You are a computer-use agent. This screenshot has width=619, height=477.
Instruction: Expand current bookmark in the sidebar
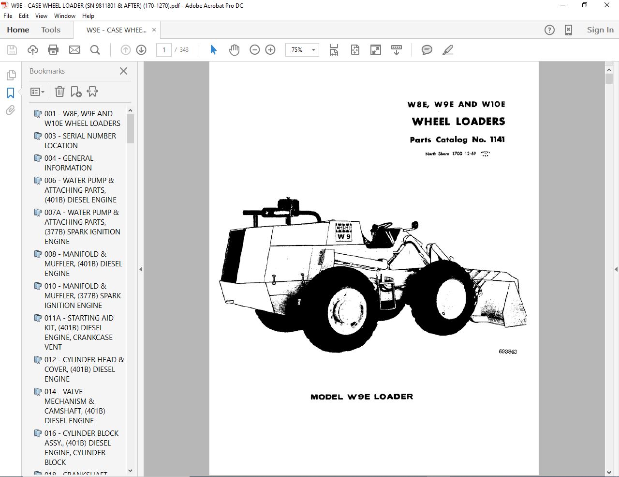[x=92, y=91]
